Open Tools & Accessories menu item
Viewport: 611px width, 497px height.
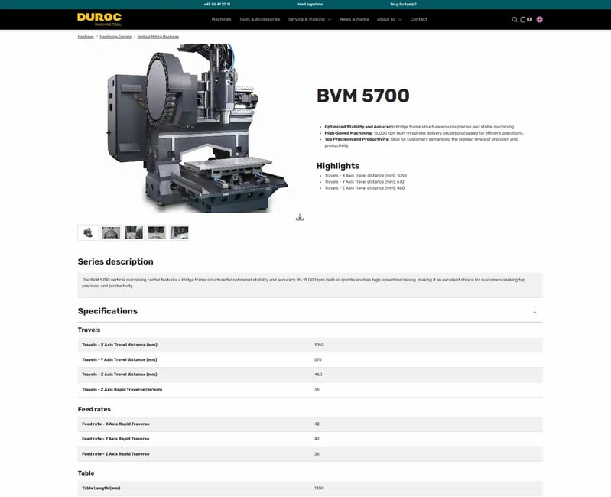pos(259,19)
